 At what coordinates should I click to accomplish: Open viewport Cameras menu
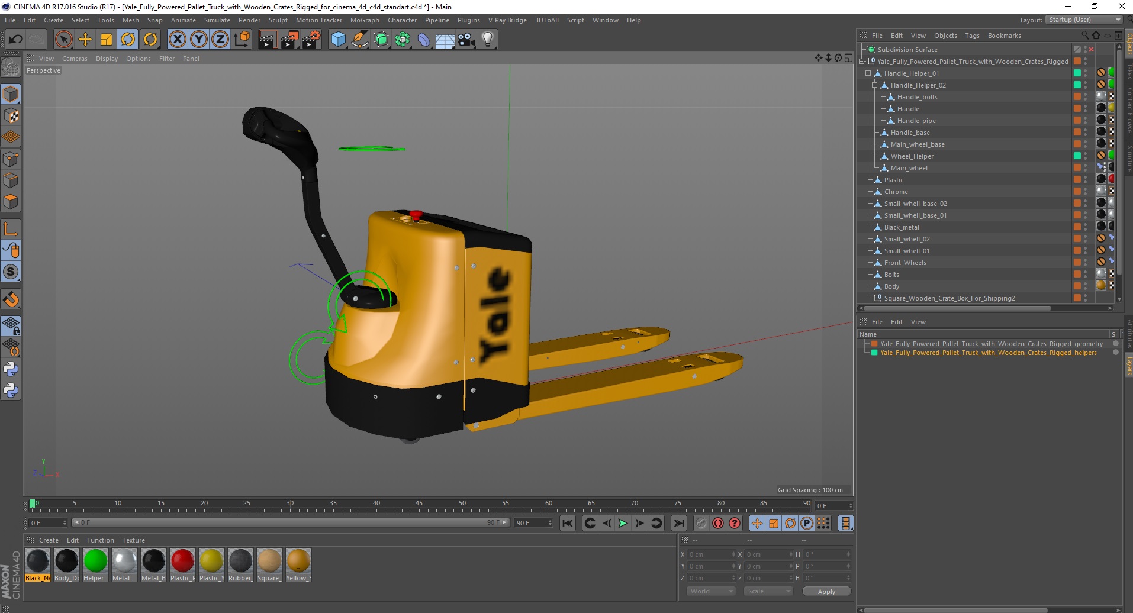[x=75, y=59]
